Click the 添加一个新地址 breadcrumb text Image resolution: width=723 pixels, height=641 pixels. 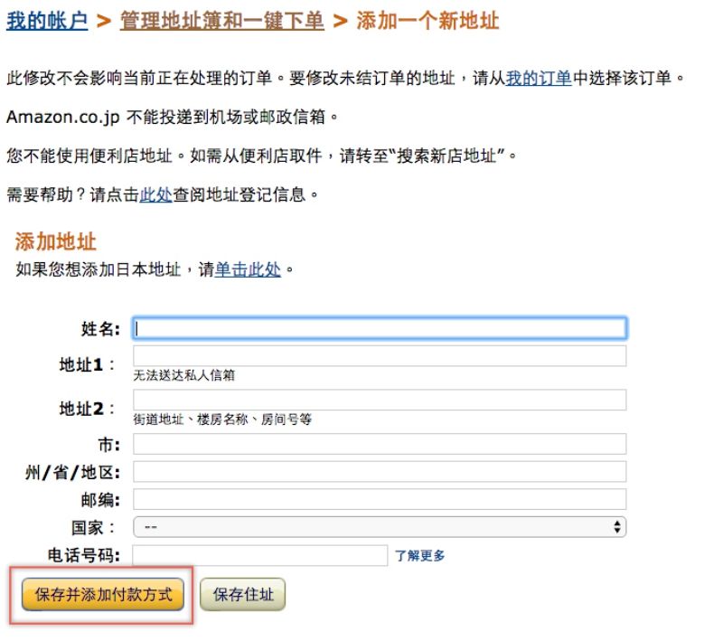[428, 21]
